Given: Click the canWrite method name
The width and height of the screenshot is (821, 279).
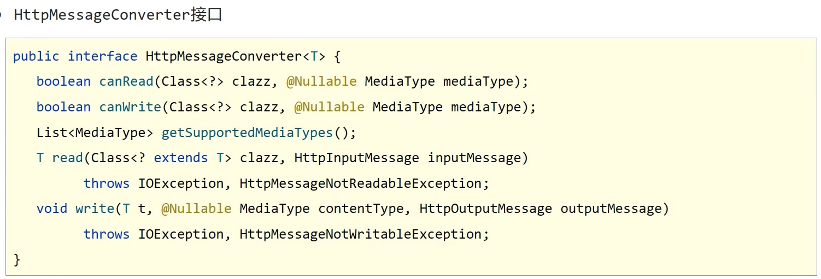Looking at the screenshot, I should 130,107.
